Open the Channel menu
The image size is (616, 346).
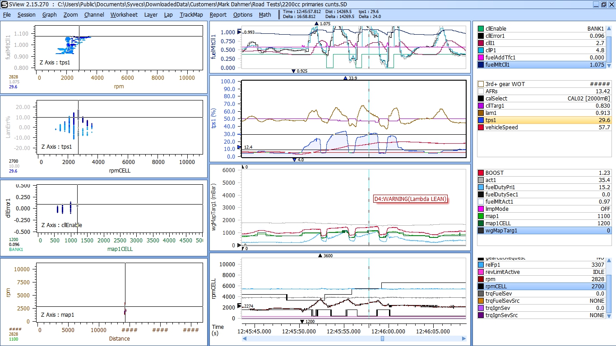[x=94, y=14]
